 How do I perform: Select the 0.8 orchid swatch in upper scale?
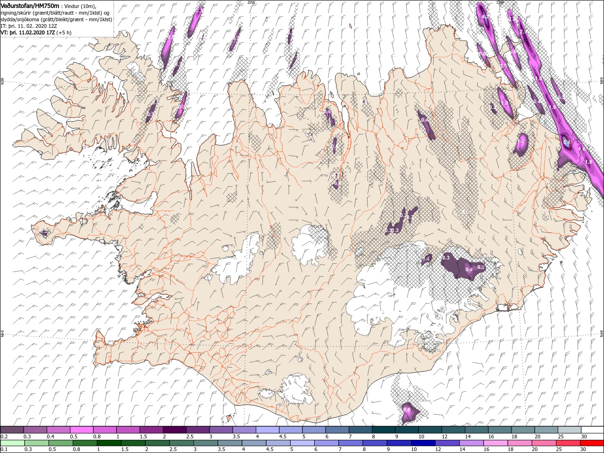[x=104, y=430]
